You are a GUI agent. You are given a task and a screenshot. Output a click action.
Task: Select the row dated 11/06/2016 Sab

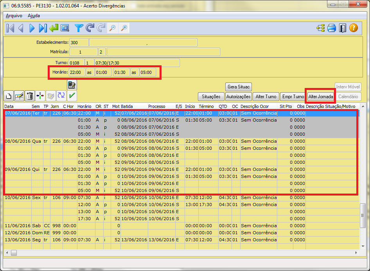[181, 226]
